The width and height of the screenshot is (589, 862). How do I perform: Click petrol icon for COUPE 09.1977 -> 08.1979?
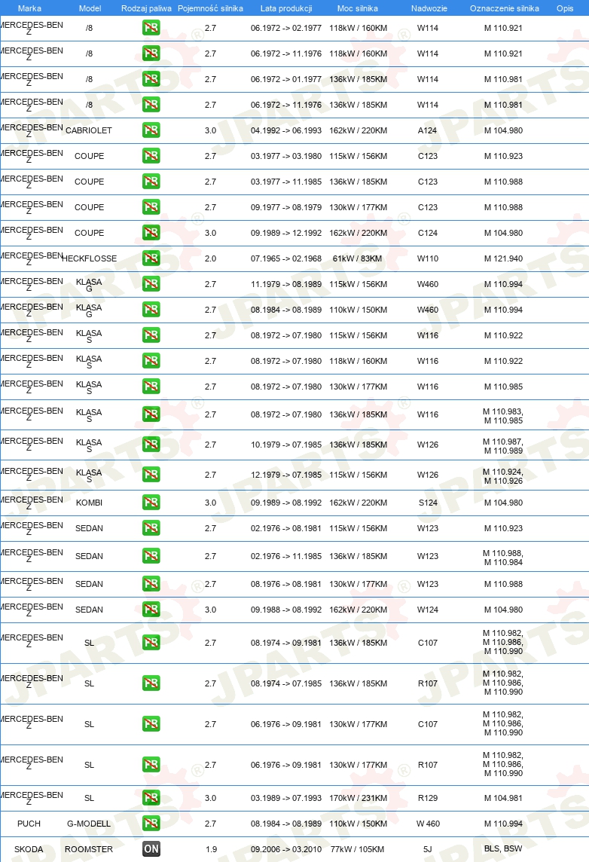(x=151, y=207)
